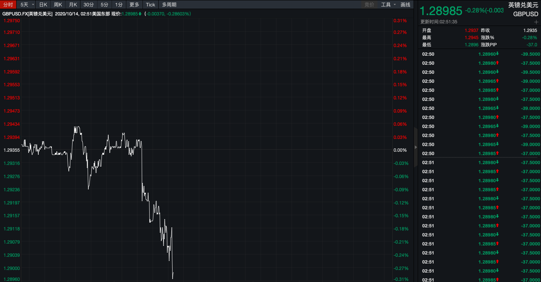The height and width of the screenshot is (282, 541).
Task: Collapse the right quote panel arrow
Action: click(415, 147)
